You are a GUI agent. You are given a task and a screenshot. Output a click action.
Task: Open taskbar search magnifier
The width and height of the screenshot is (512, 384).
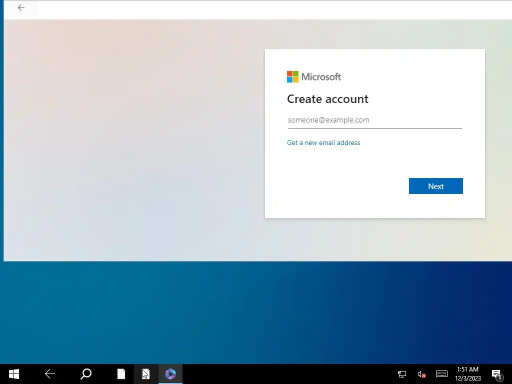(86, 374)
